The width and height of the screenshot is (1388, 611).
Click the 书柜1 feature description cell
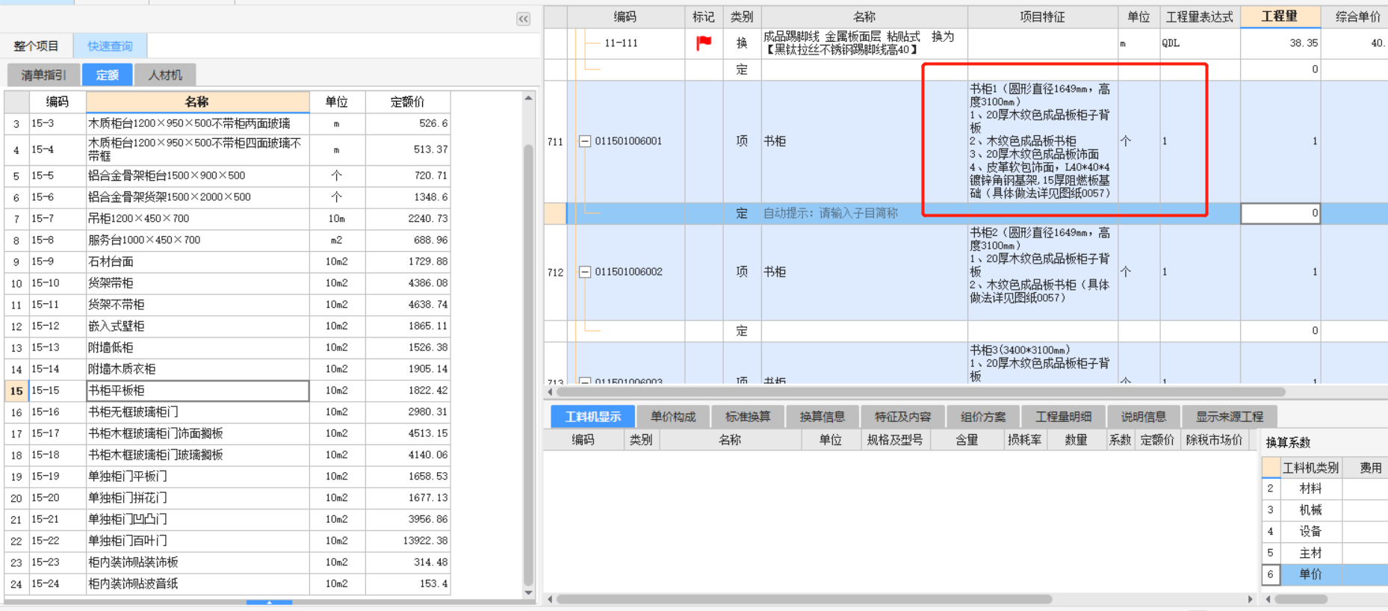point(1042,141)
